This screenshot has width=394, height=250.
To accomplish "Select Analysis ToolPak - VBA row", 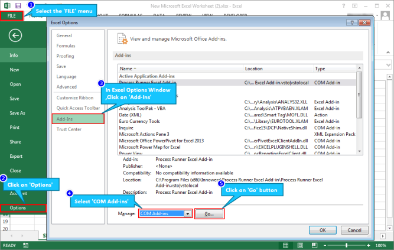I will pyautogui.click(x=237, y=108).
